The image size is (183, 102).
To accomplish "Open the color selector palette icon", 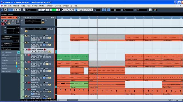I will pos(155,10).
